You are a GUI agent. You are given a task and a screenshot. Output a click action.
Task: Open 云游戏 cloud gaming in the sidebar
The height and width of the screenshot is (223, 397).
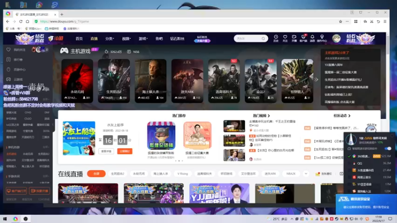click(15, 79)
